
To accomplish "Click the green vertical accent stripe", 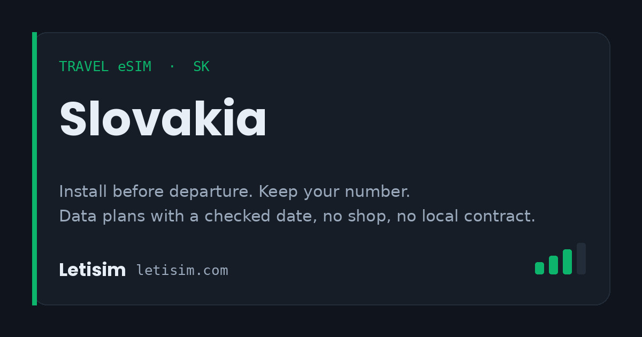I will click(34, 168).
